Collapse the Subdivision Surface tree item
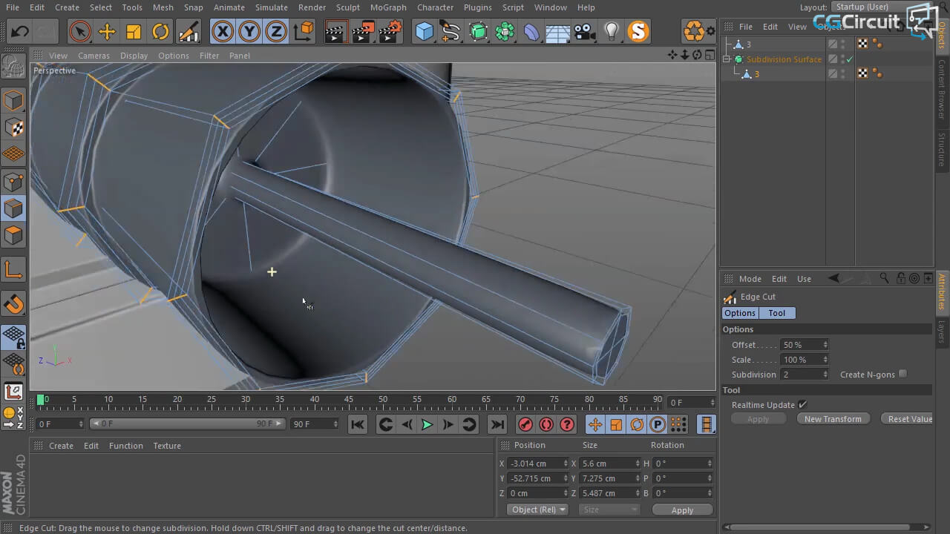 (727, 59)
